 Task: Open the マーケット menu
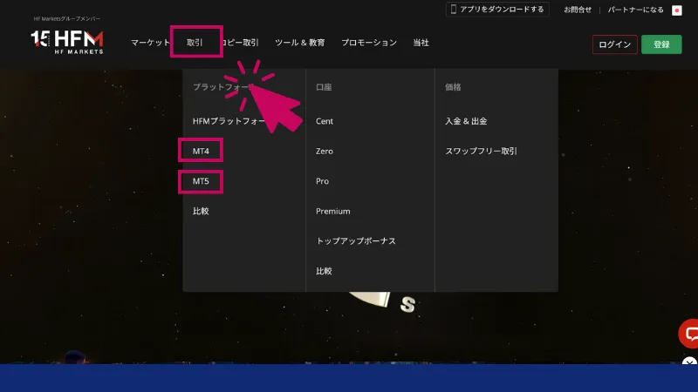(150, 43)
